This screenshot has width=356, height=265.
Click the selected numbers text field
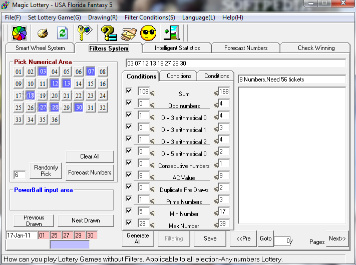pyautogui.click(x=236, y=63)
